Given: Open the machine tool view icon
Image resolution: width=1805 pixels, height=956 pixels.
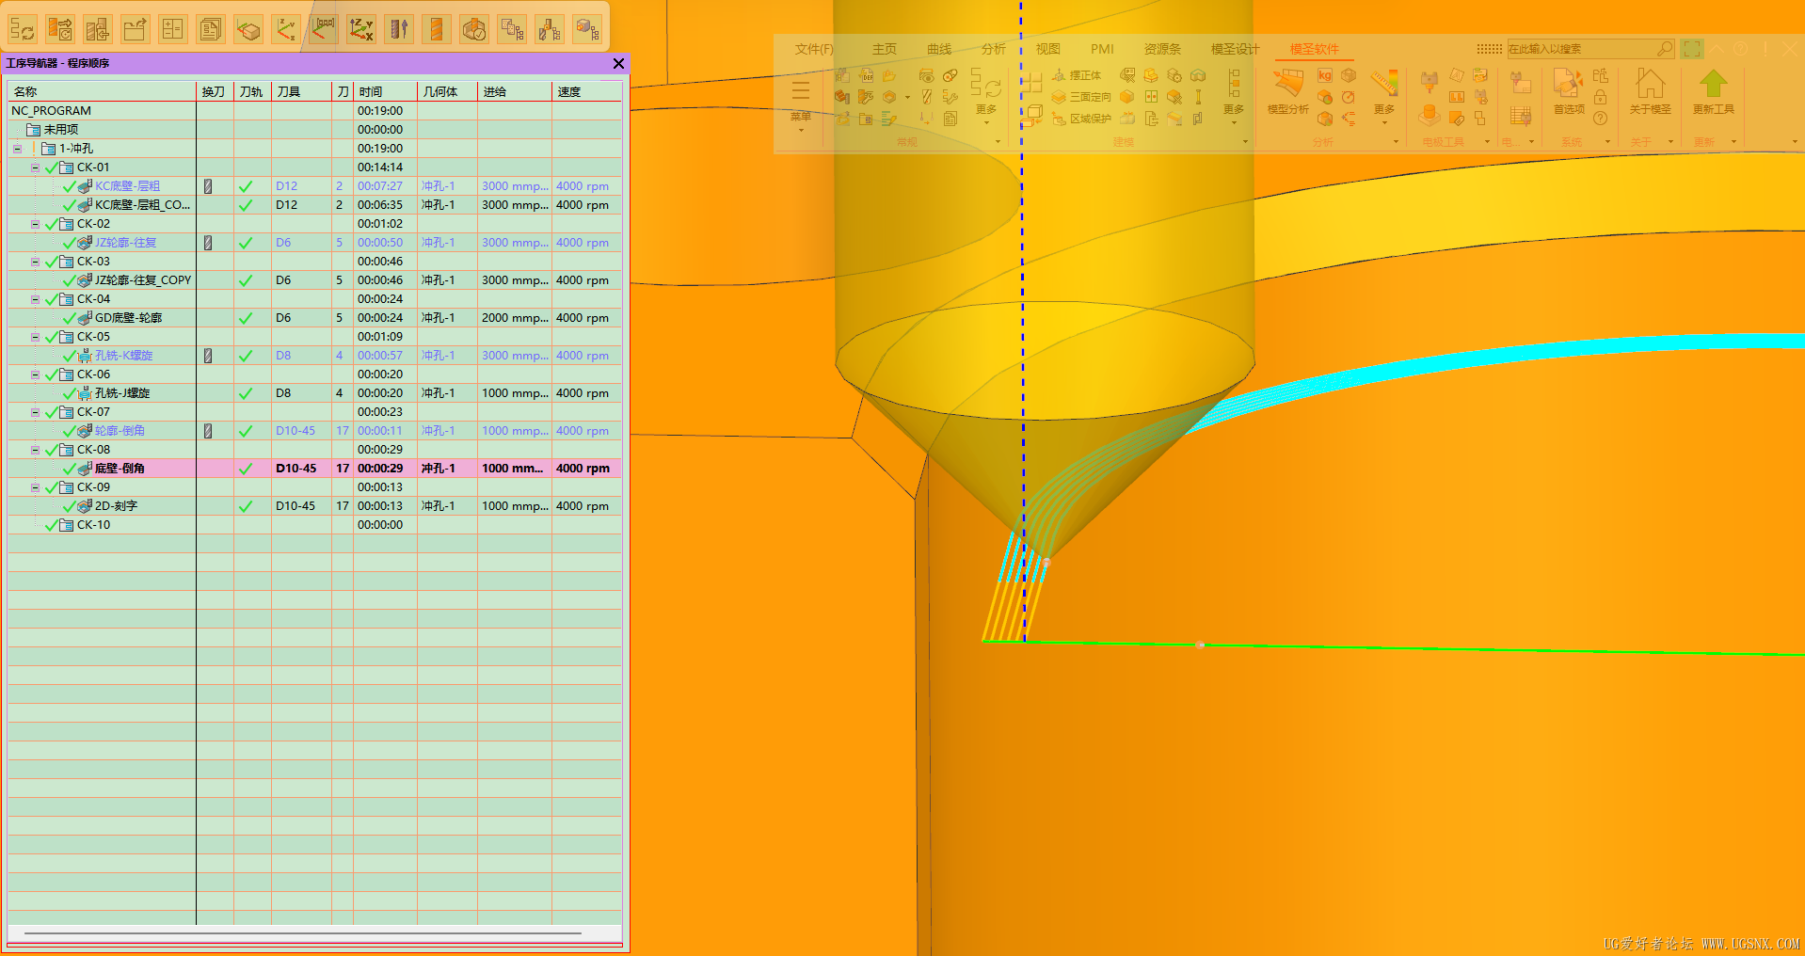Looking at the screenshot, I should coord(550,29).
